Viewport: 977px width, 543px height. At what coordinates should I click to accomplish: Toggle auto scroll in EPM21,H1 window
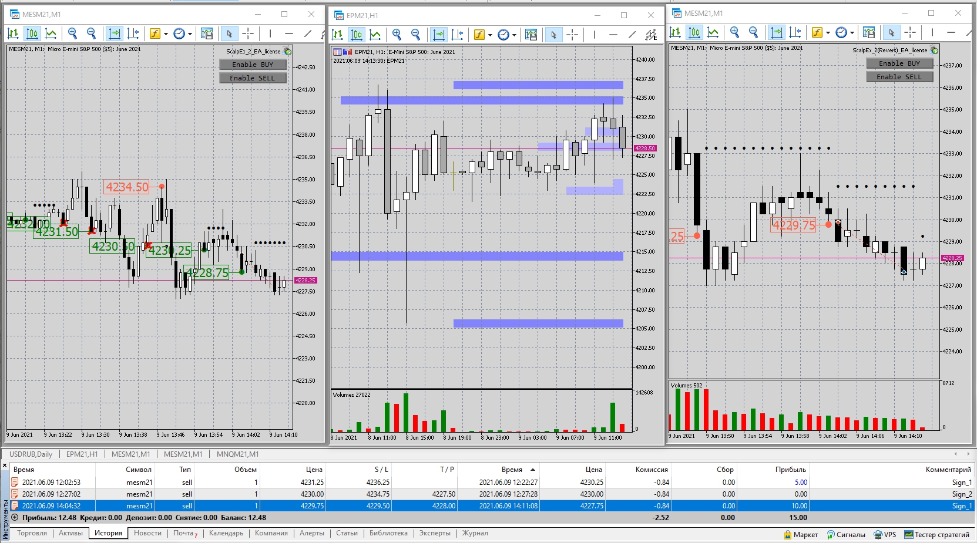438,35
